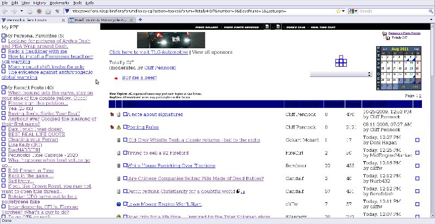
Task: Click the site favicon beside the URL
Action: tap(67, 11)
